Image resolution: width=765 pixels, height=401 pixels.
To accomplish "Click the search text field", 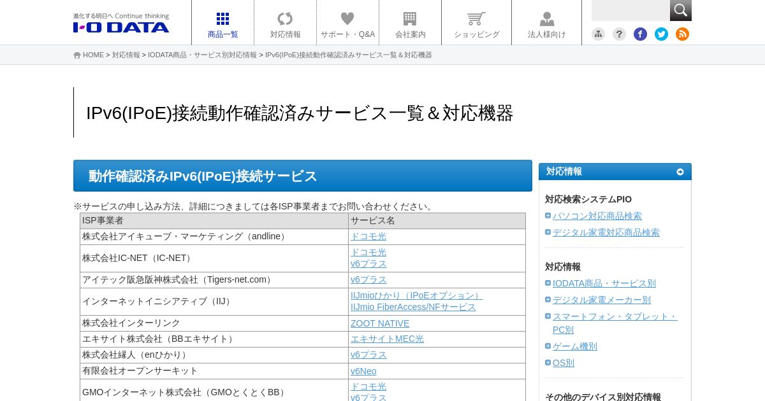I will tap(630, 10).
